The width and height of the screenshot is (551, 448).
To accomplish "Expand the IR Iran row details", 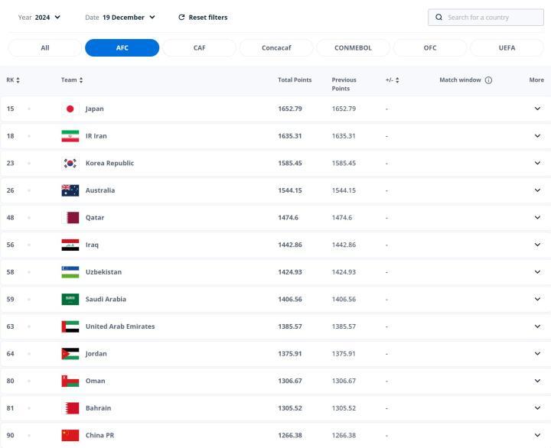I will (x=537, y=136).
